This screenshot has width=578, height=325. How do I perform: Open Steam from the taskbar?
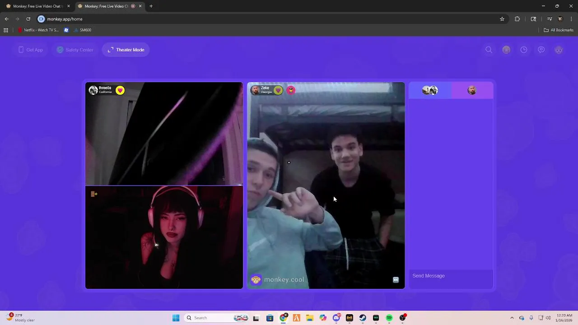click(363, 318)
